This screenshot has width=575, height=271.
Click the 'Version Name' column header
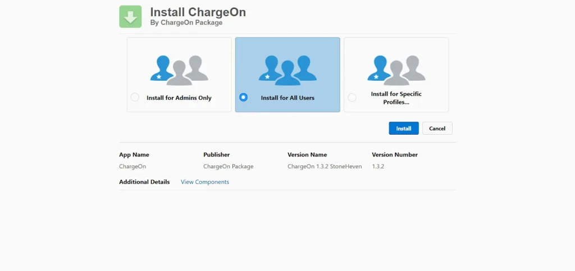pyautogui.click(x=307, y=154)
